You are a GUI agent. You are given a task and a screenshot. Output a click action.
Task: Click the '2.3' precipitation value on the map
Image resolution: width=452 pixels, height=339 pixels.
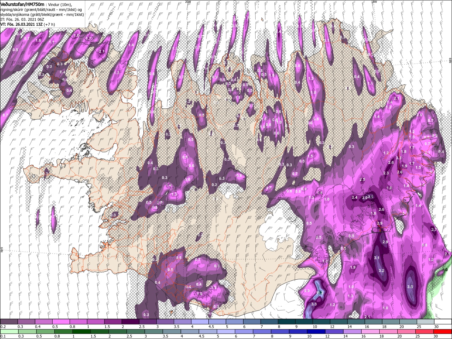[x=386, y=173]
